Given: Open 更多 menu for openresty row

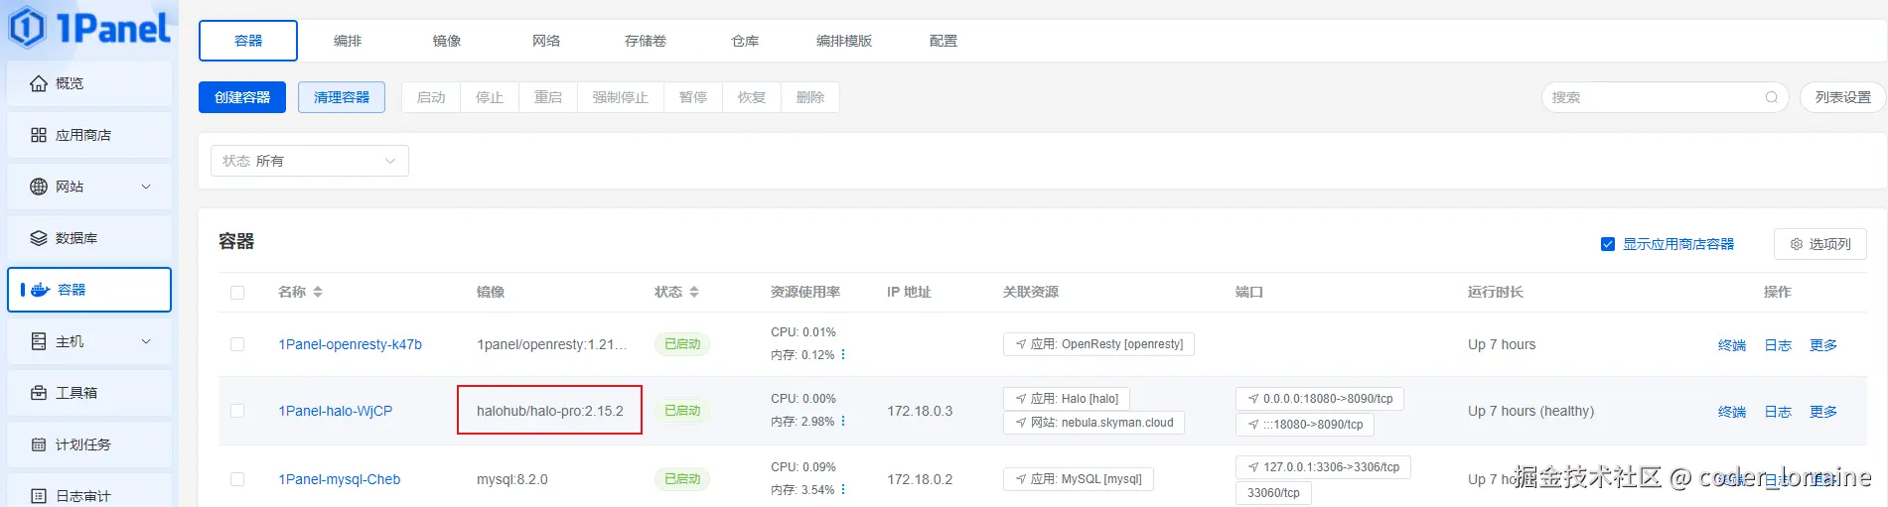Looking at the screenshot, I should (x=1823, y=345).
